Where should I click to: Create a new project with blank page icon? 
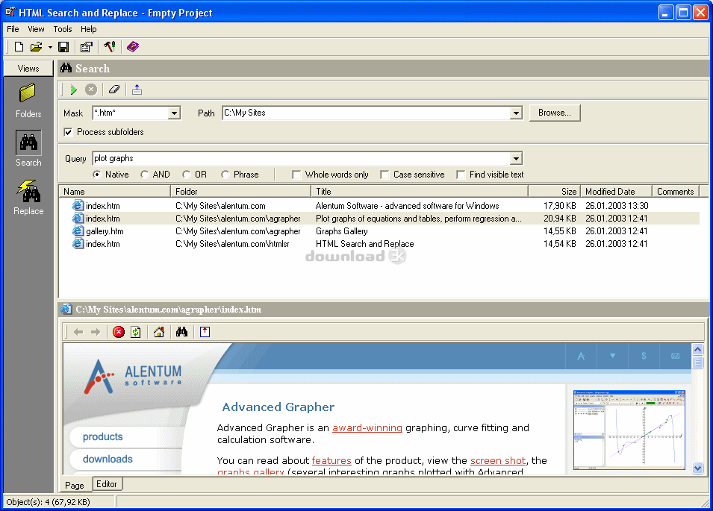[19, 47]
